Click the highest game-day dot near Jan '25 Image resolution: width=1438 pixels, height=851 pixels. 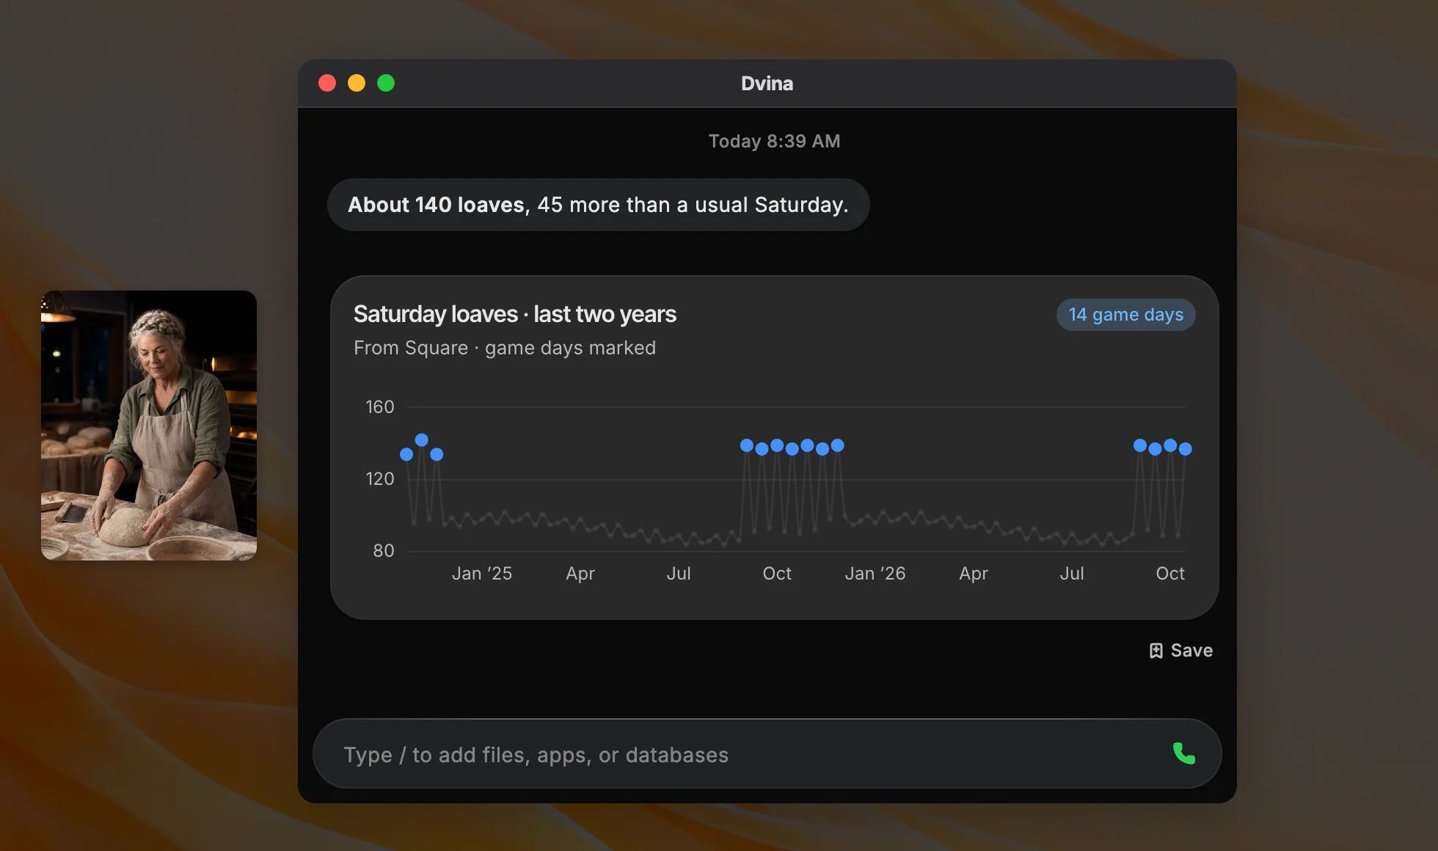(422, 440)
